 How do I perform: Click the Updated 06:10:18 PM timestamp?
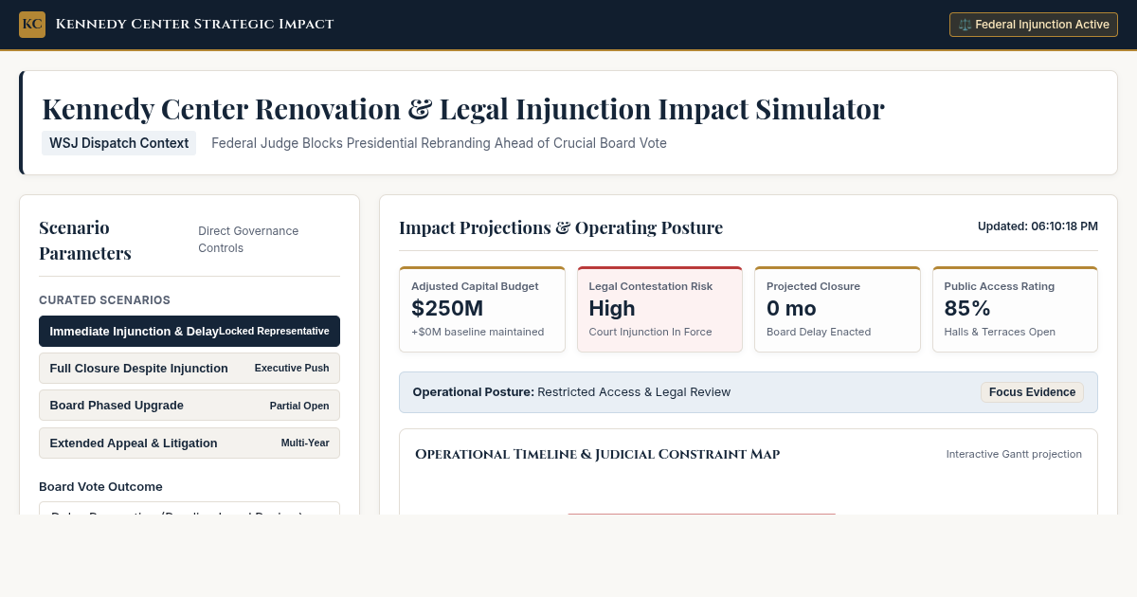click(1038, 226)
